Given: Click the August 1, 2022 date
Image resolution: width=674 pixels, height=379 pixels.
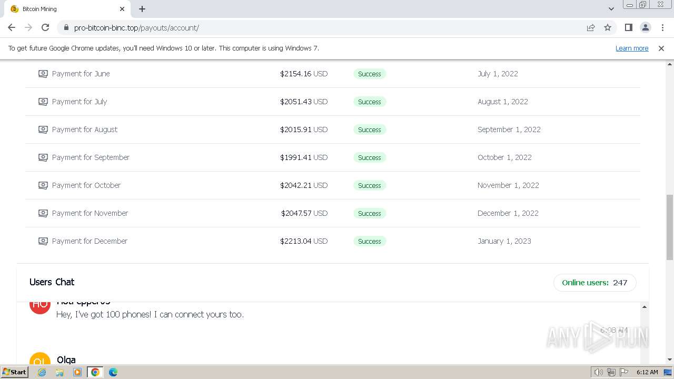Looking at the screenshot, I should point(503,102).
